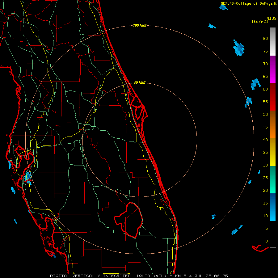Image resolution: width=278 pixels, height=278 pixels.
Task: Select the NIDS label above the scale
Action: [272, 19]
